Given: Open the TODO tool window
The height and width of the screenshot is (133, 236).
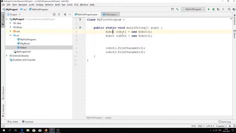Looking at the screenshot, I should pyautogui.click(x=13, y=122).
